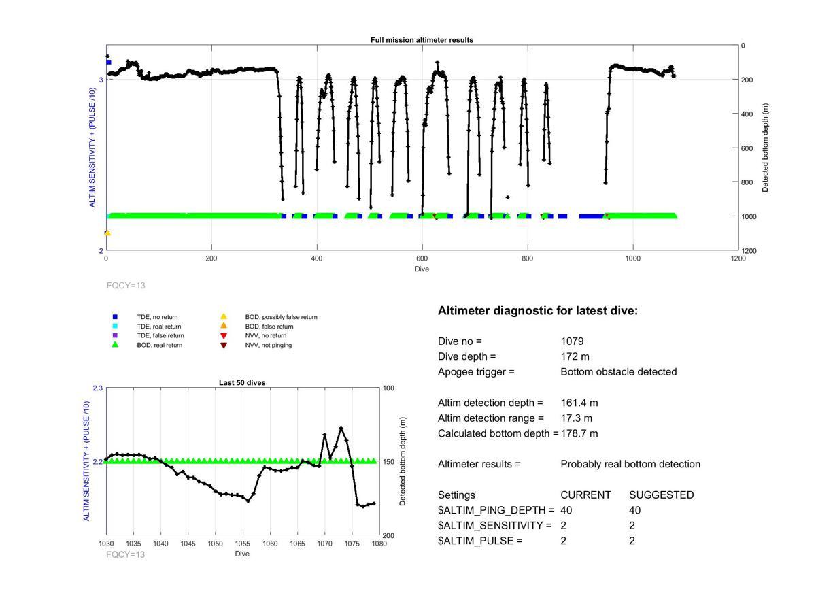
Task: Click the "Dive no =" label
Action: [x=460, y=341]
